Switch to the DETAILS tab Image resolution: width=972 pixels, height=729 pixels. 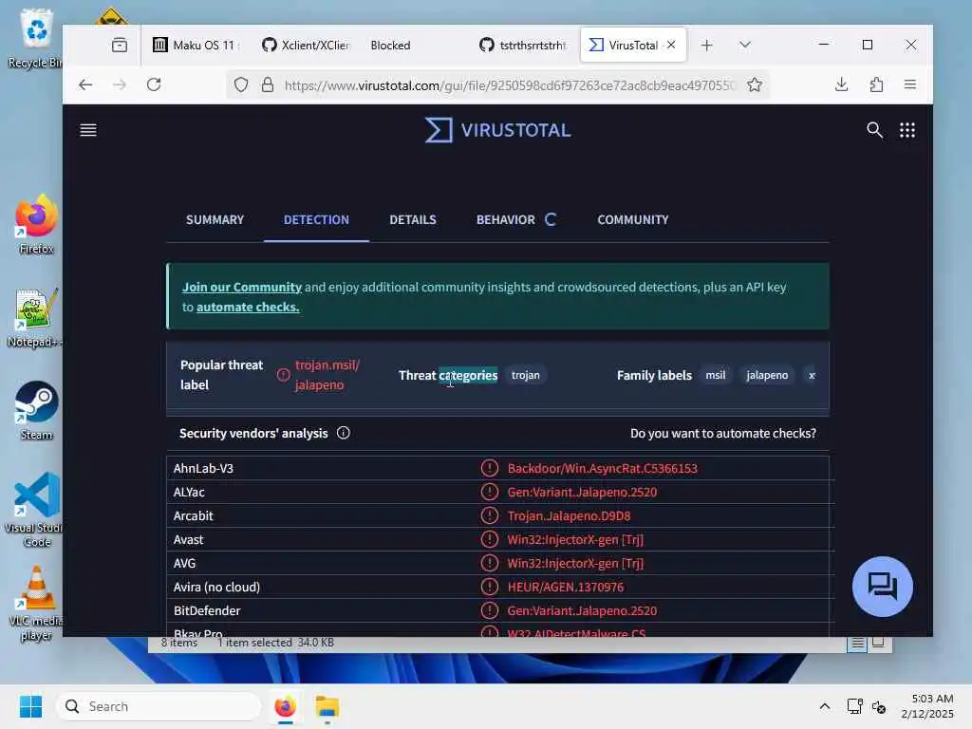tap(413, 219)
